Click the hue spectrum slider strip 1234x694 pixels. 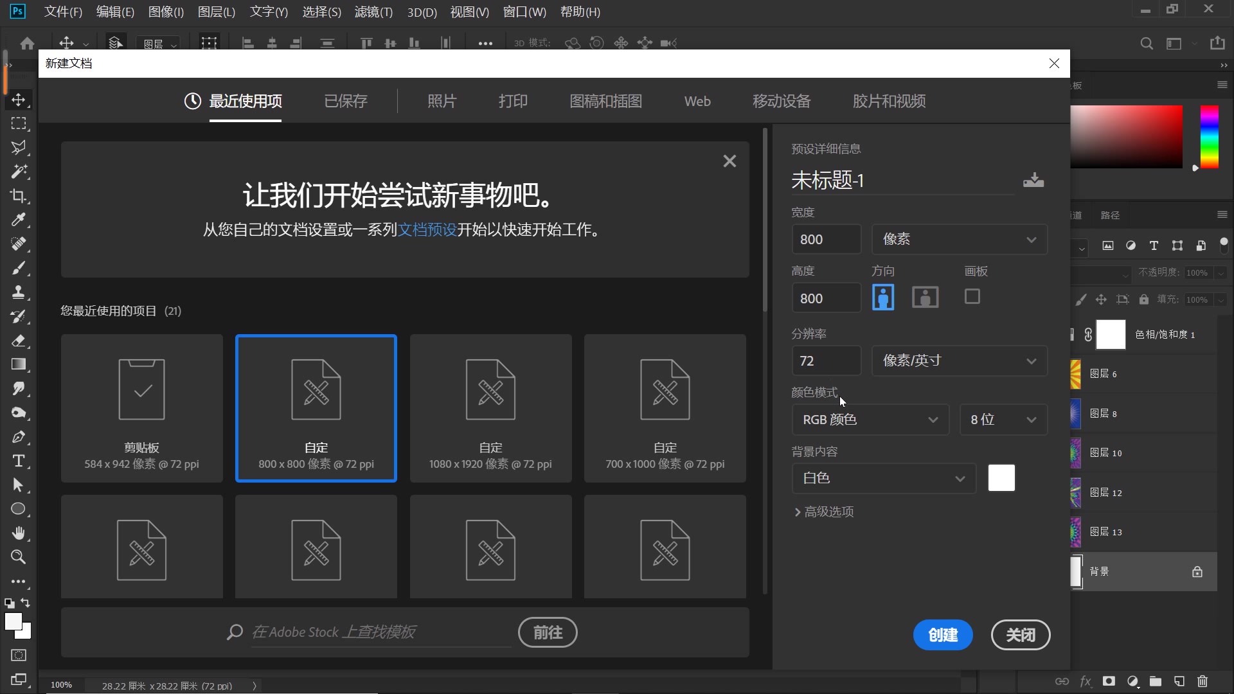(x=1209, y=137)
